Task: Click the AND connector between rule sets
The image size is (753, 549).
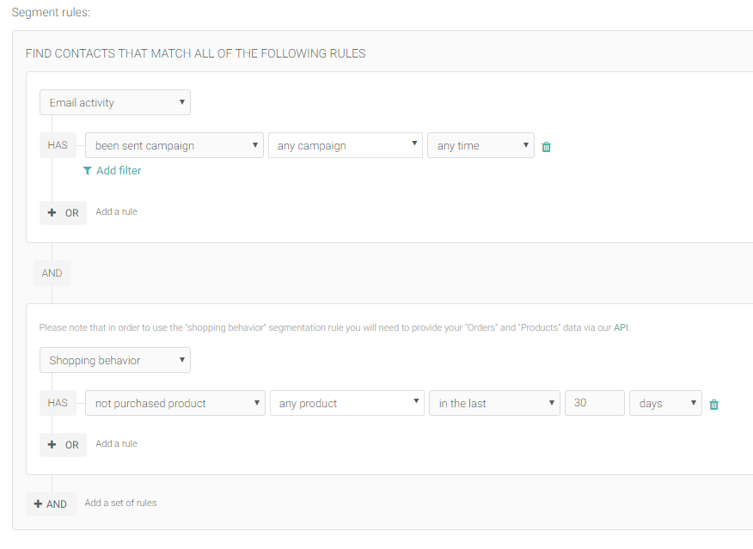Action: pyautogui.click(x=52, y=273)
